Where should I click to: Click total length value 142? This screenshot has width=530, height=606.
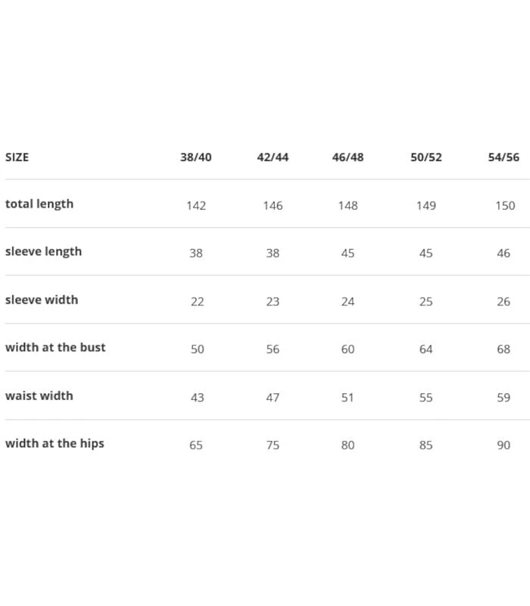pos(196,205)
